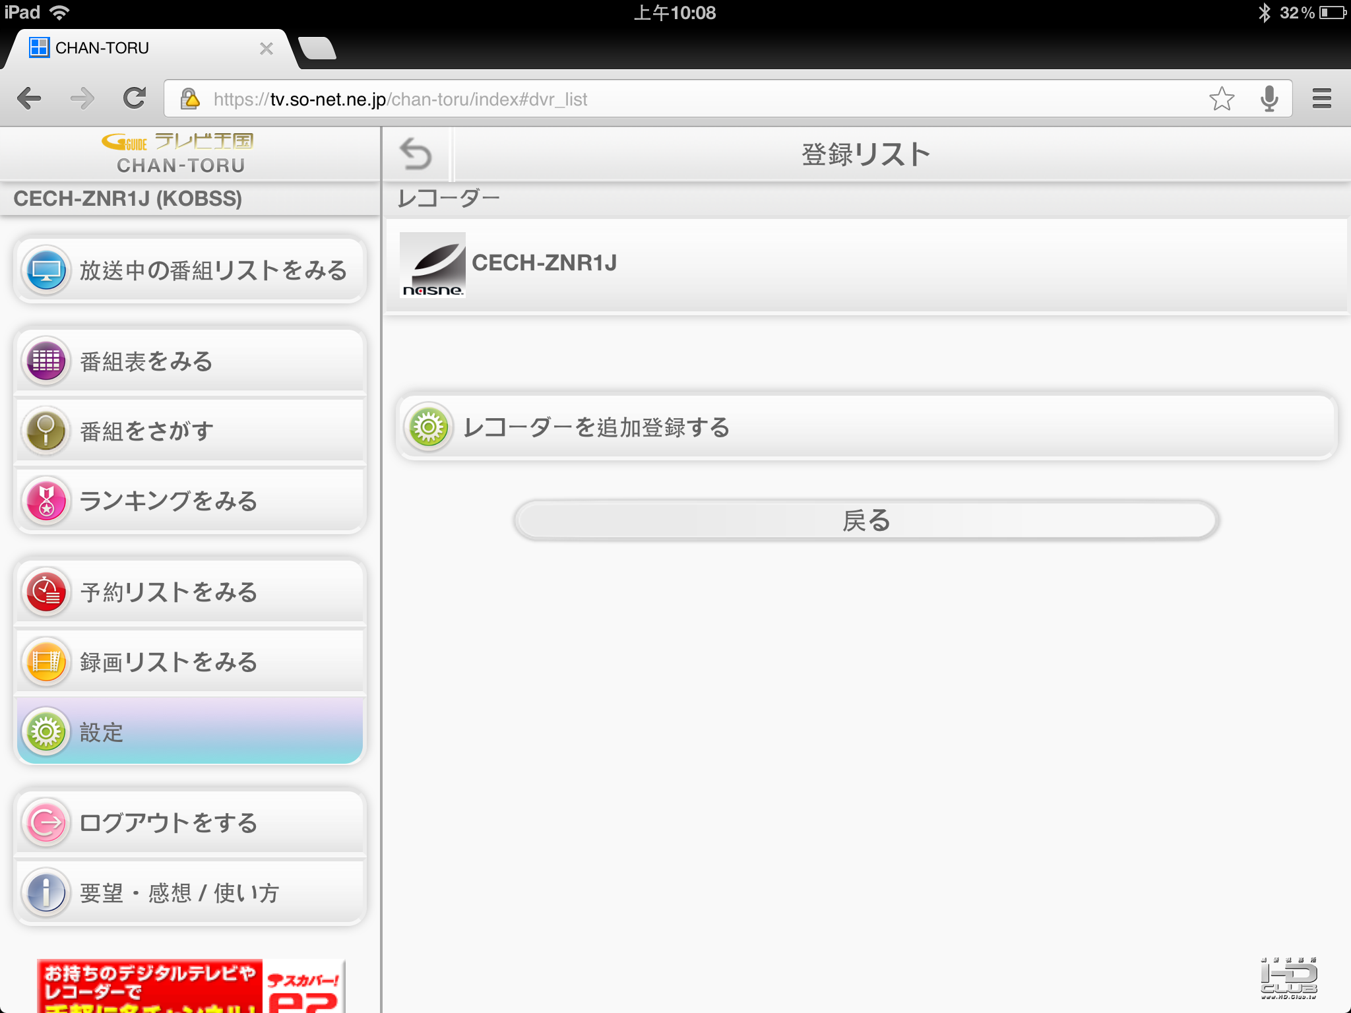
Task: Click the nasne recorder thumbnail
Action: pyautogui.click(x=433, y=265)
